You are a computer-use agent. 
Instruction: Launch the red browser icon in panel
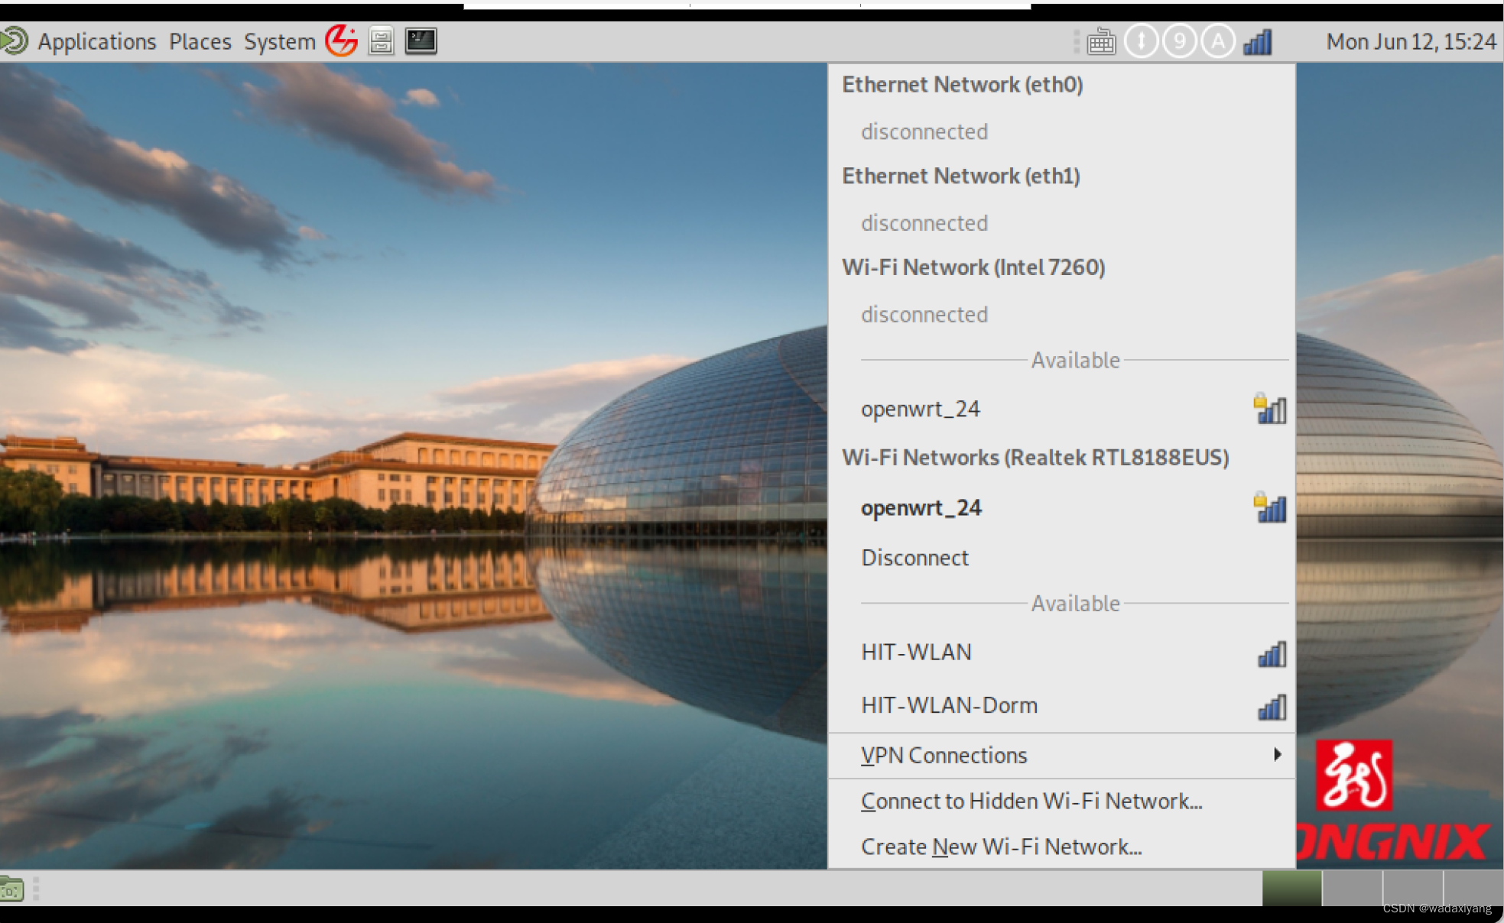tap(341, 40)
